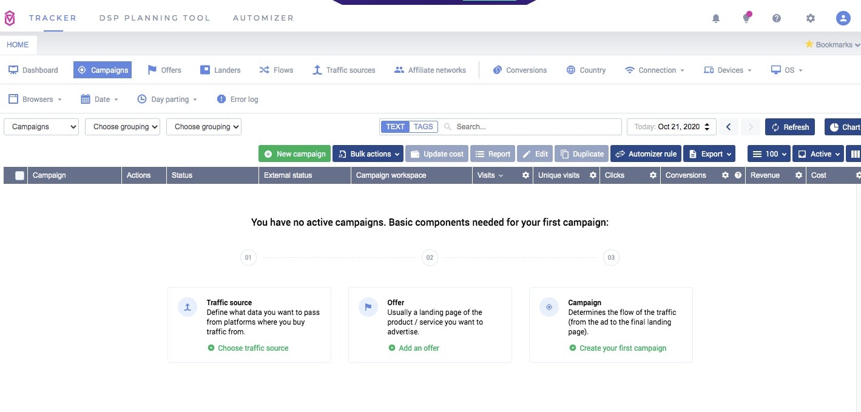Switch to the DSP PLANNING TOOL tab
This screenshot has width=861, height=412.
point(155,18)
